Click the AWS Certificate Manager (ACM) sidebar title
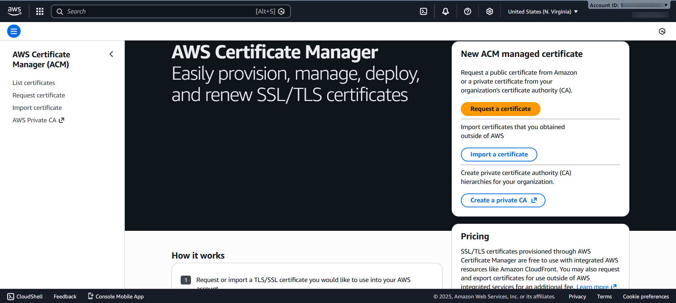Image resolution: width=676 pixels, height=303 pixels. pyautogui.click(x=41, y=59)
